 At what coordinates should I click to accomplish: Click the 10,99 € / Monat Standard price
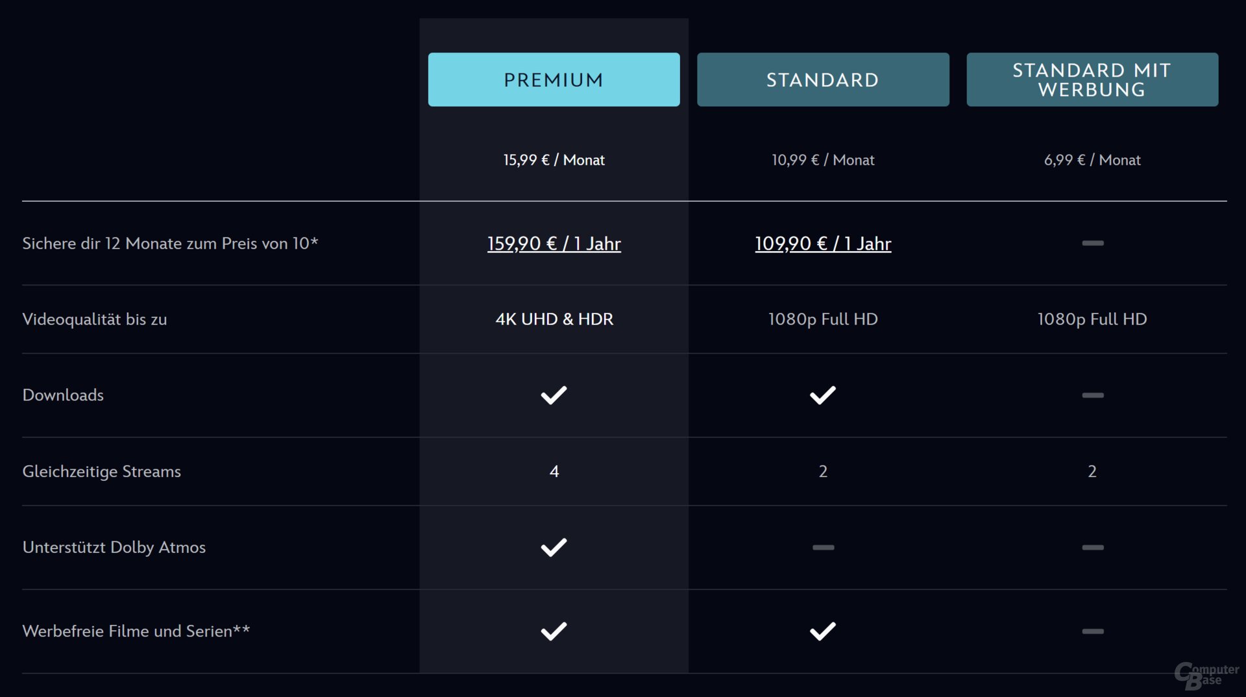pos(822,160)
